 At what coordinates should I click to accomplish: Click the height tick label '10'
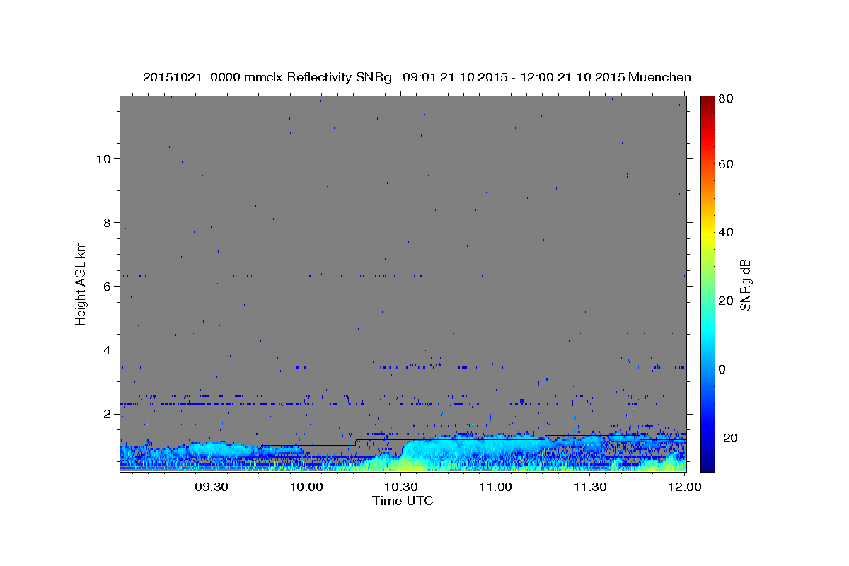103,159
